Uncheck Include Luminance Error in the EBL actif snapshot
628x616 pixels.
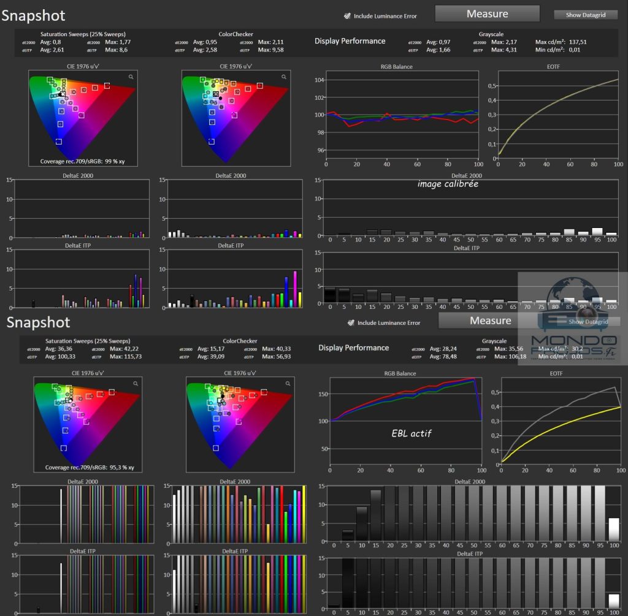[351, 322]
